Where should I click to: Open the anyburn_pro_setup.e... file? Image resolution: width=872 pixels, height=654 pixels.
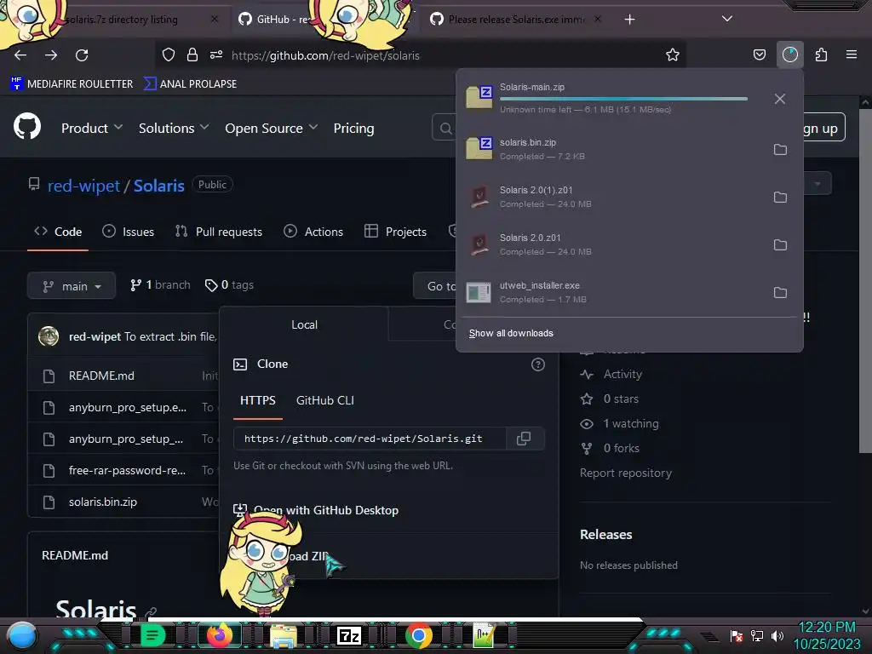coord(128,407)
